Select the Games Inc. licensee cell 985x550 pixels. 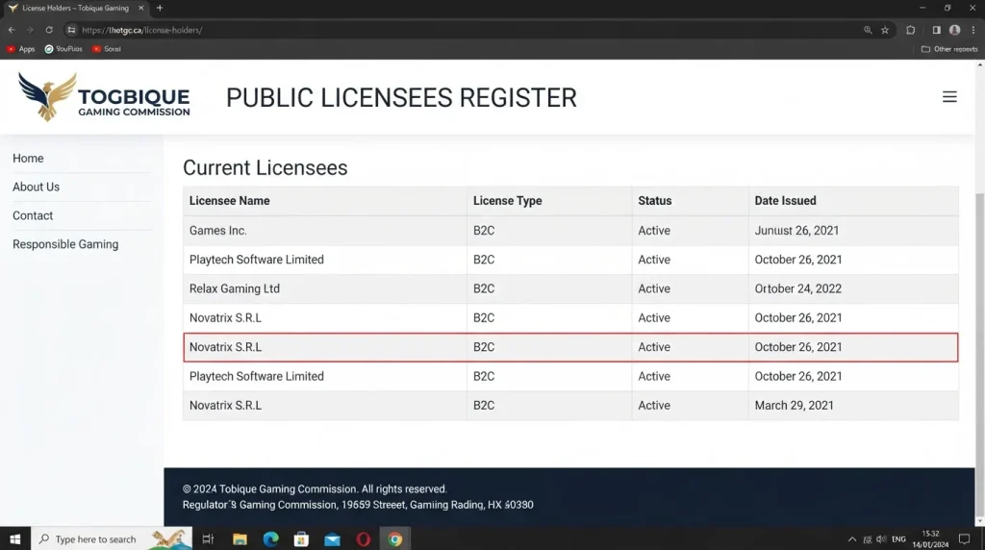point(325,231)
